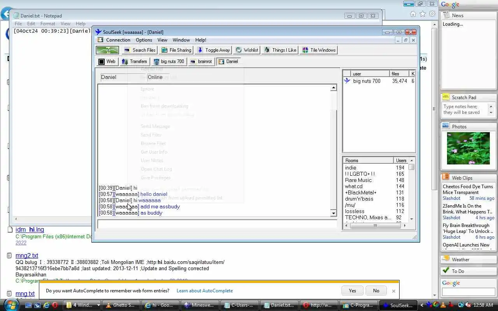Click the Rooms list vertical scrollbar thumb
This screenshot has width=498, height=311.
412,167
